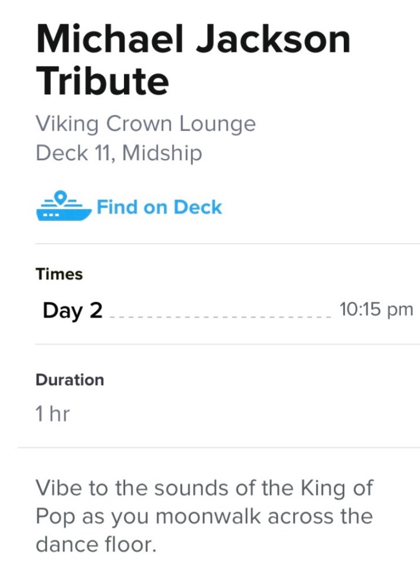Click the Times section heading
This screenshot has height=577, width=420.
tap(59, 274)
